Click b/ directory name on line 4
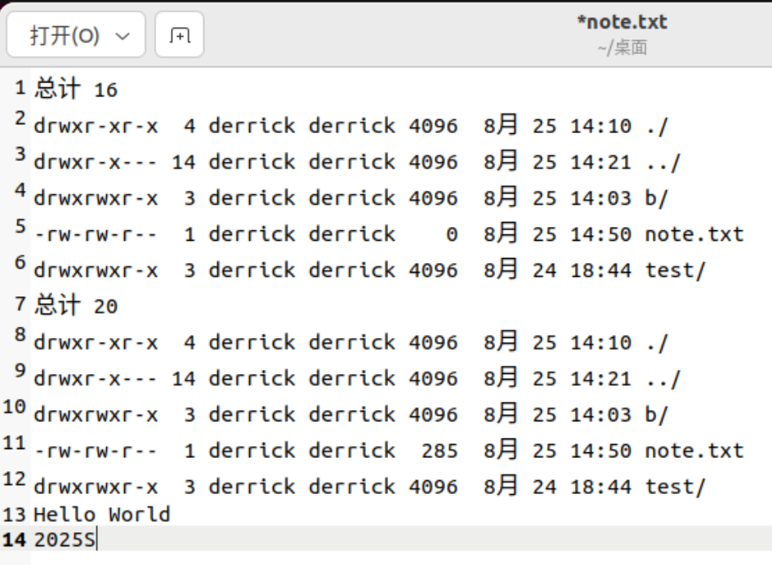Screen dimensions: 772x565 click(656, 198)
